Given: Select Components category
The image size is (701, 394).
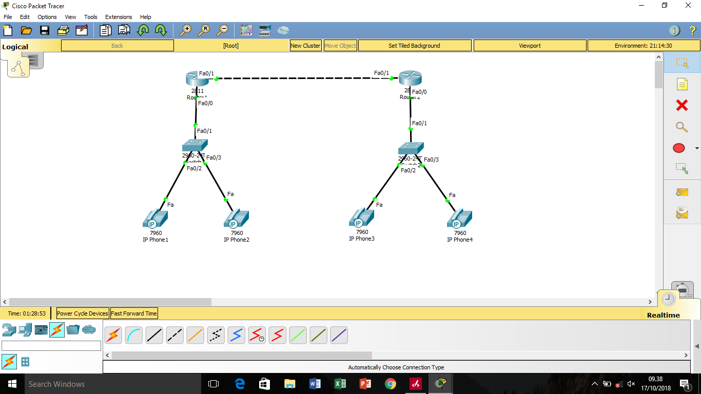Looking at the screenshot, I should tap(41, 330).
